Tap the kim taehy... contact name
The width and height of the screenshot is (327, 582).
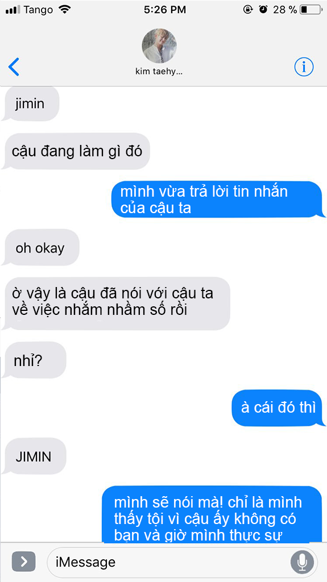pos(159,72)
